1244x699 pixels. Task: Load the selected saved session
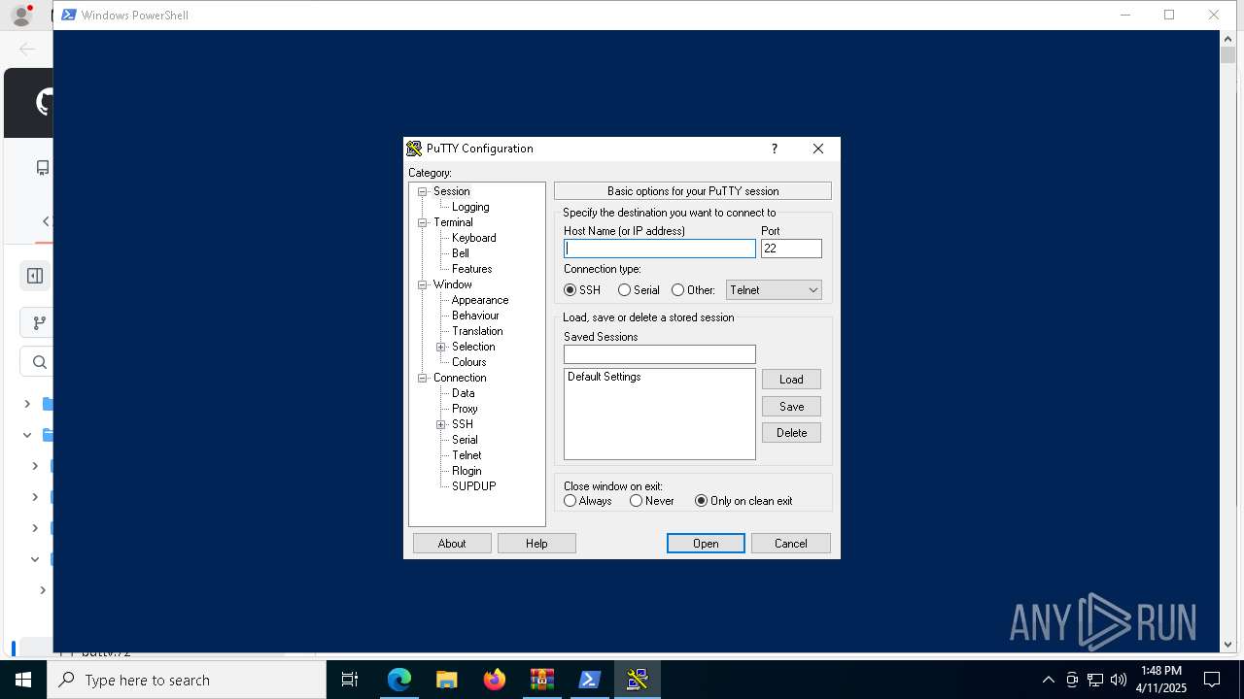(791, 380)
